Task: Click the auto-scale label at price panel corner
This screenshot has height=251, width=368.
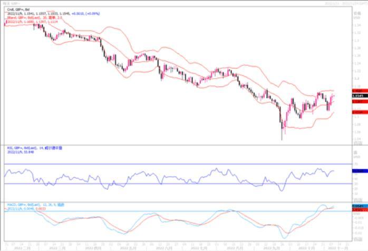Action: click(357, 142)
